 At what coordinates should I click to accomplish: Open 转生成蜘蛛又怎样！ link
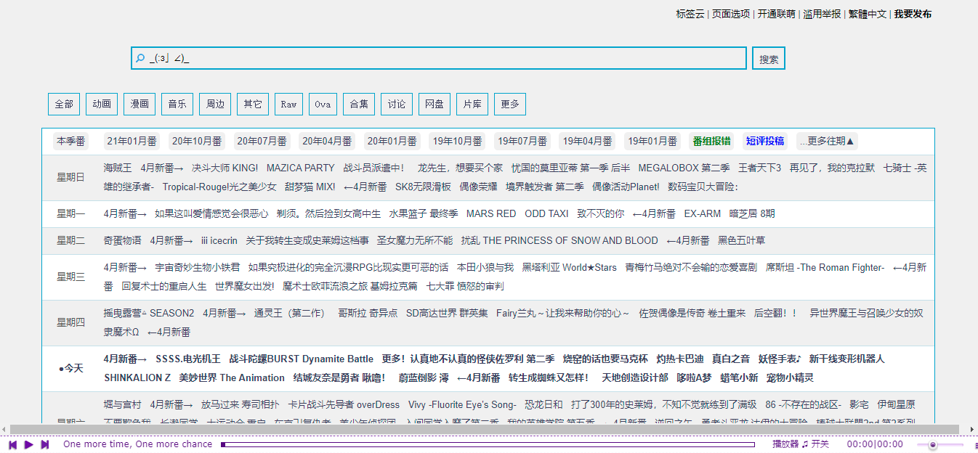point(549,377)
